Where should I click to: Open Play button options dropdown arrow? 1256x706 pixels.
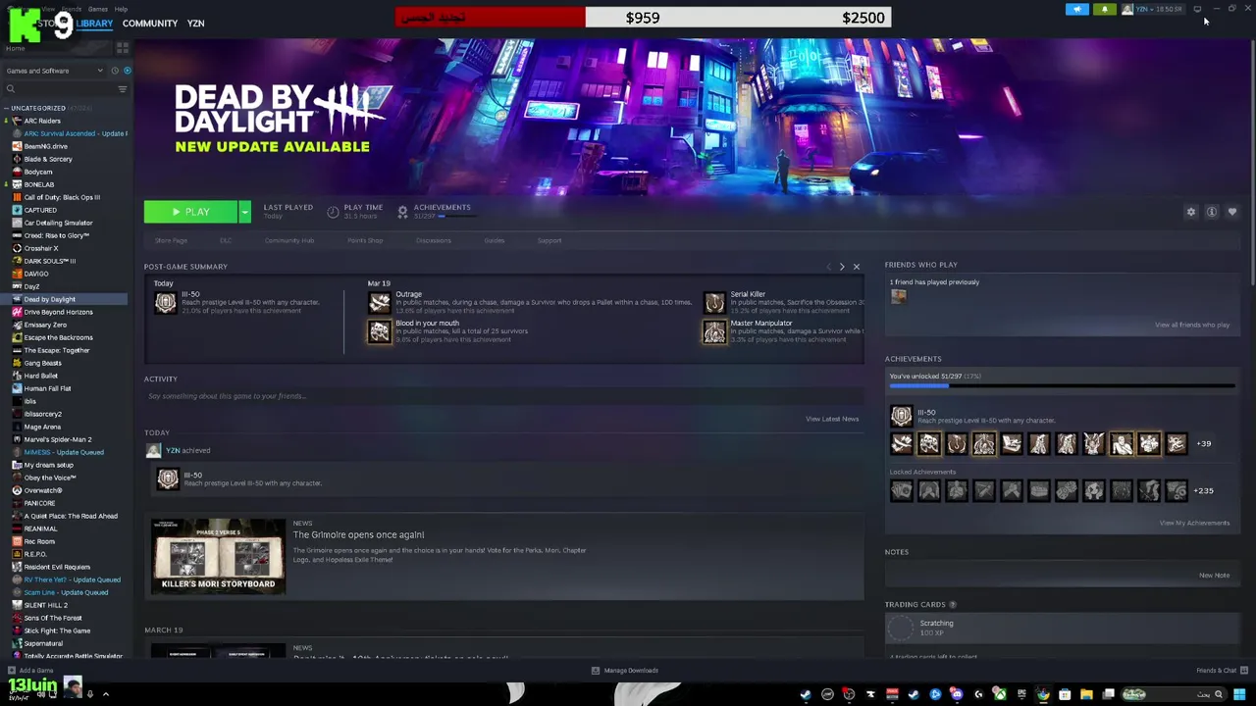(x=244, y=212)
